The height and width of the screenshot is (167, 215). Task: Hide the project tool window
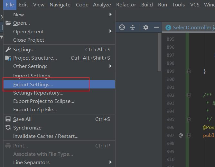click(x=156, y=28)
